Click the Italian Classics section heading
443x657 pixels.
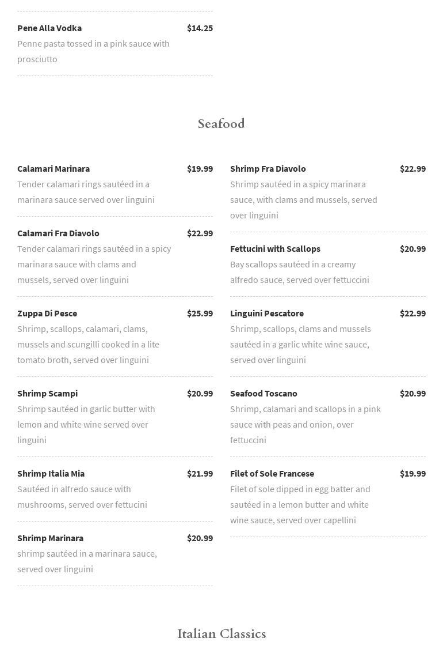[x=221, y=634]
